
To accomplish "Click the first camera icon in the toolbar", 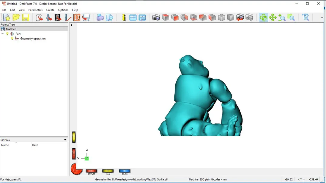I will pos(156,17).
